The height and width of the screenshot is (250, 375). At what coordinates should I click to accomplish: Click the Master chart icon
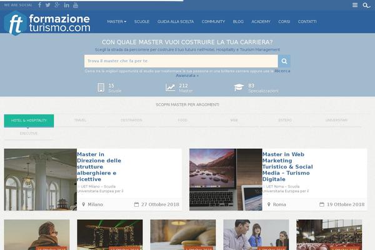pos(170,87)
